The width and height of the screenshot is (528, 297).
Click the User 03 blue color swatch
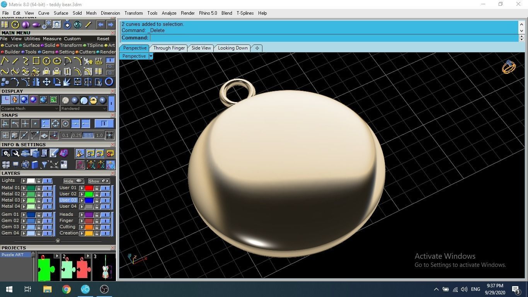89,200
